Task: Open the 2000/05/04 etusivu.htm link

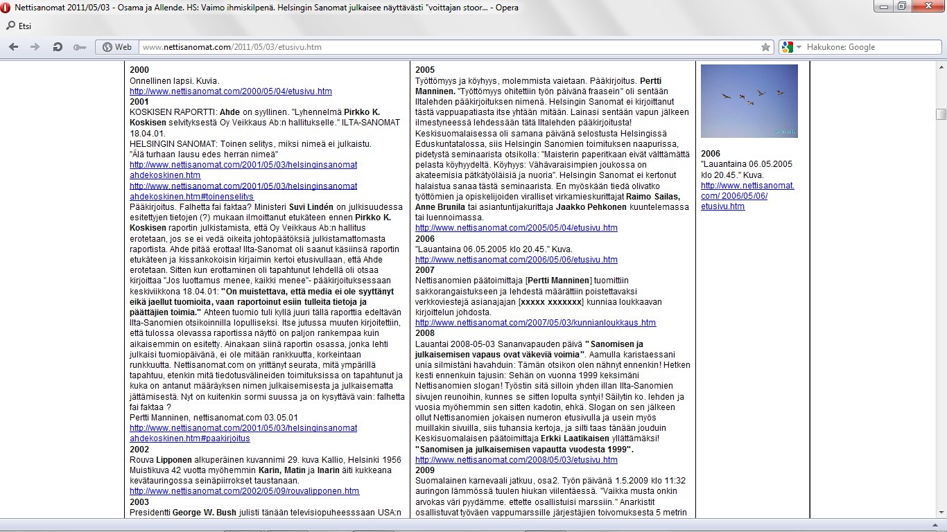Action: [230, 91]
